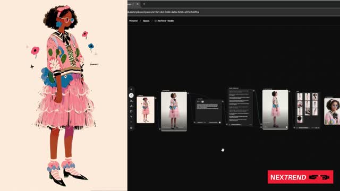Viewport: 340px width, 191px height.
Task: Choose the image tool icon in the toolbar
Action: [x=131, y=101]
